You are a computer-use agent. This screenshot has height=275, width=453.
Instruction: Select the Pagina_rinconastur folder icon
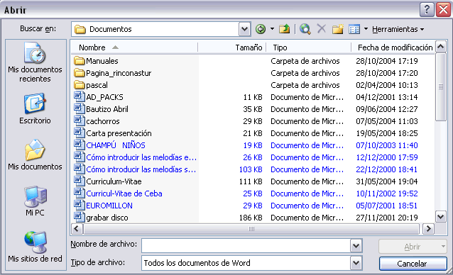click(x=79, y=73)
